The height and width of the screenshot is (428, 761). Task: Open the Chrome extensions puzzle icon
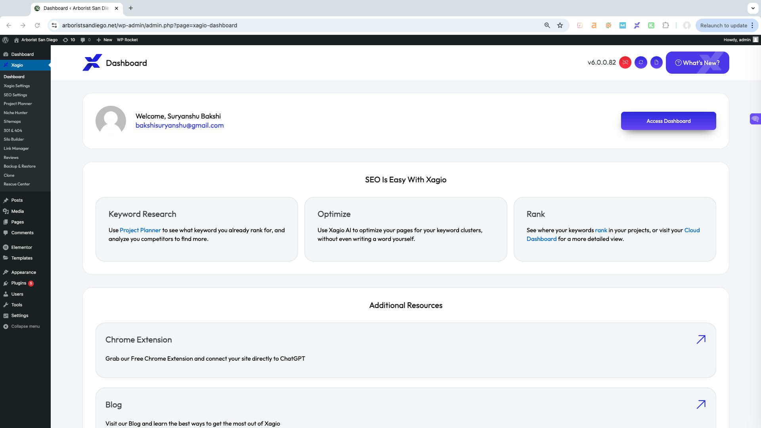pos(666,25)
